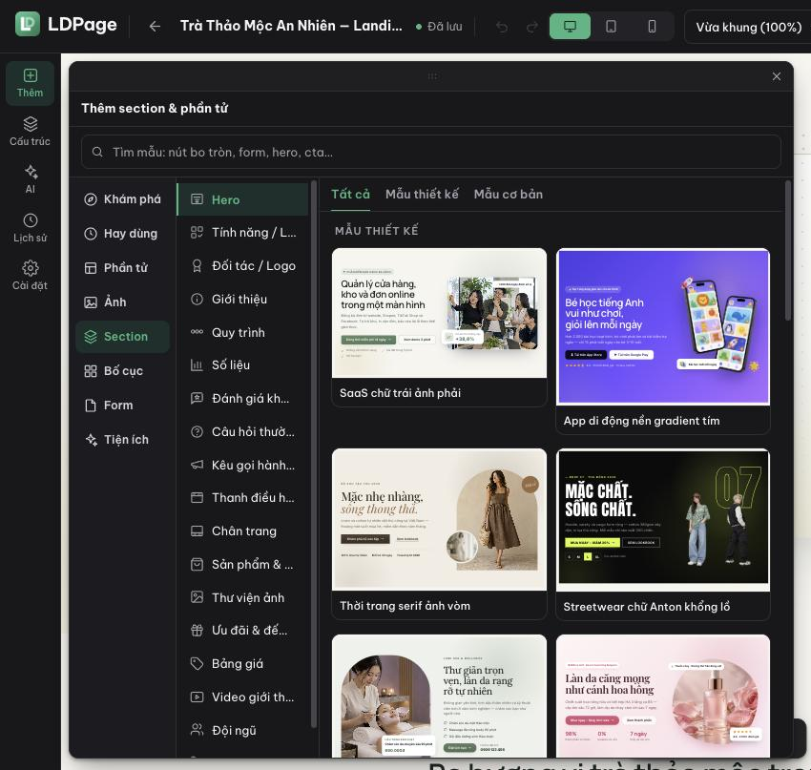
Task: Switch to the Mẫu cơ bản tab
Action: pos(508,195)
